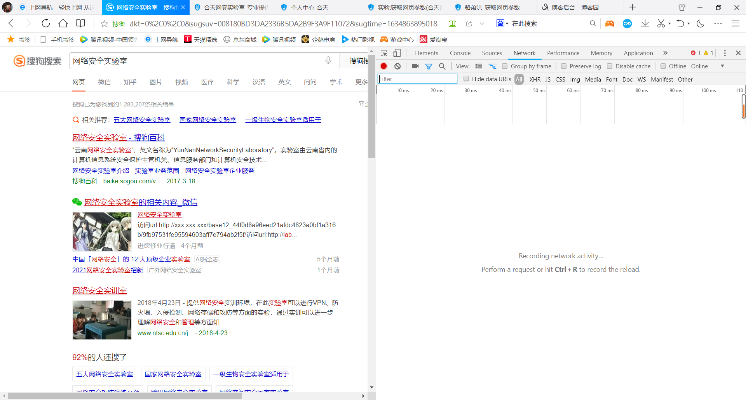
Task: Toggle night mode moon icon
Action: (701, 23)
